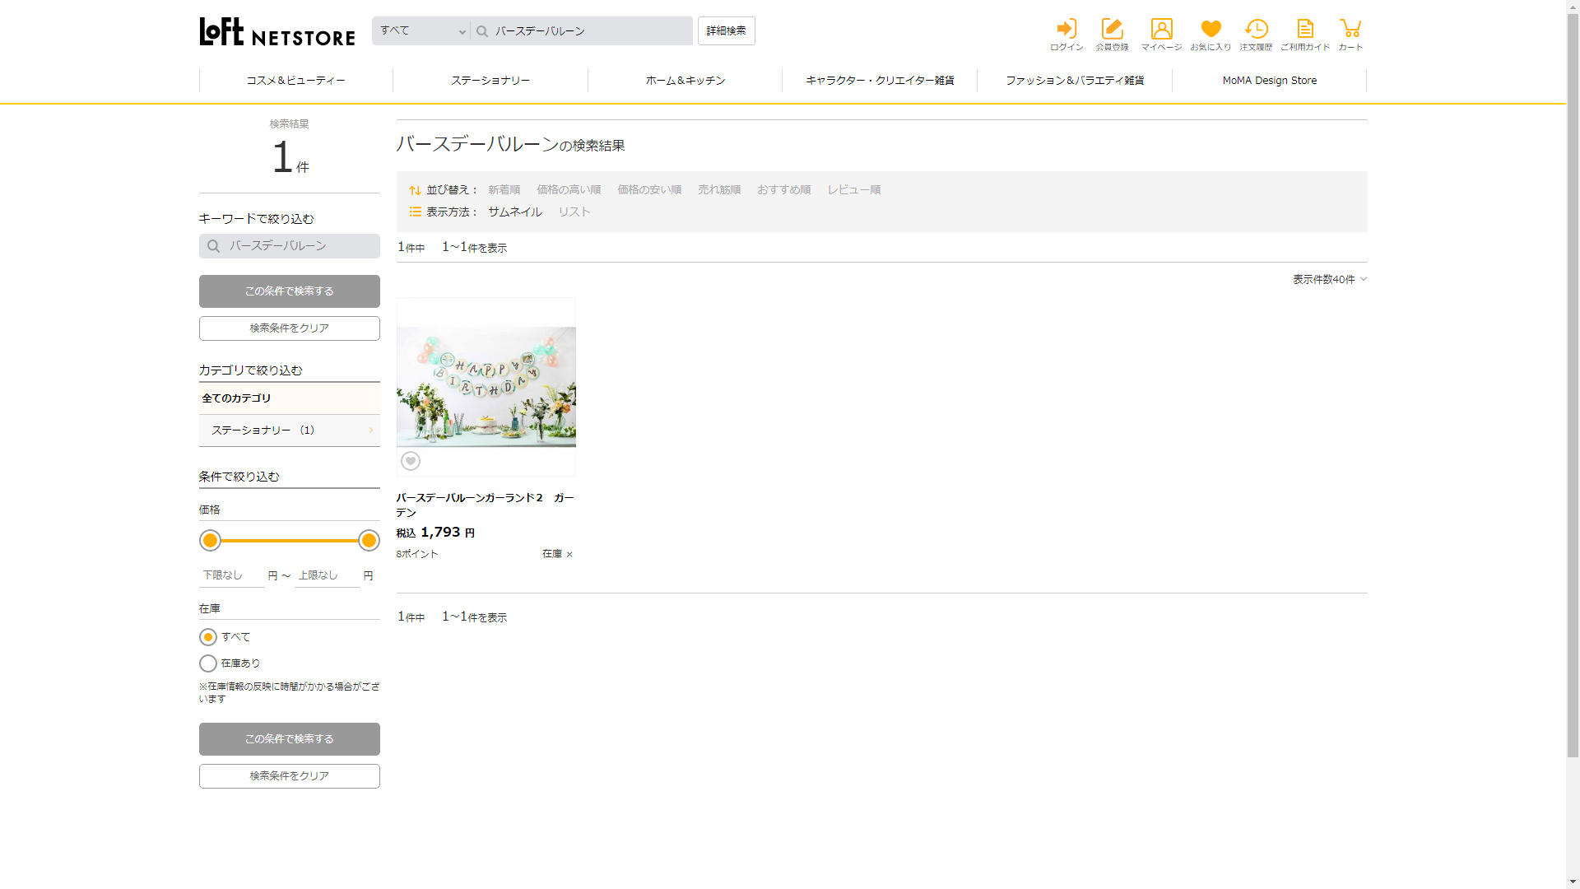The height and width of the screenshot is (889, 1580).
Task: Select the 在庫あり radio button
Action: [x=208, y=663]
